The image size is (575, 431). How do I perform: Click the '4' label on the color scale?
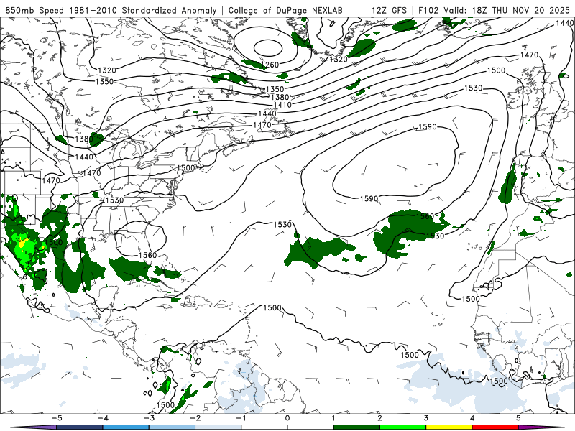(472, 418)
